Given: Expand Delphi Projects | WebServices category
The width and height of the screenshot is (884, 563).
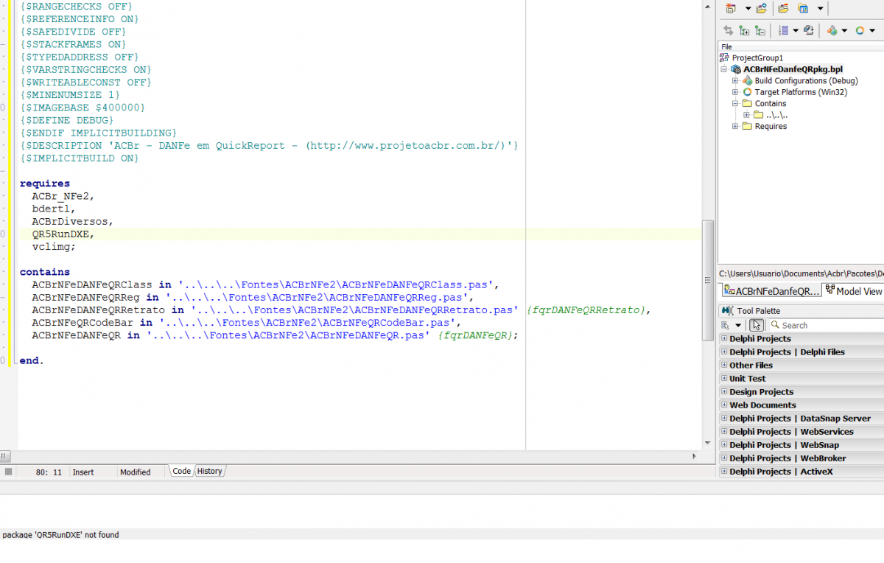Looking at the screenshot, I should 724,431.
